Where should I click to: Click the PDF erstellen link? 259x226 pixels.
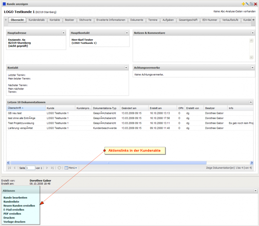12,214
